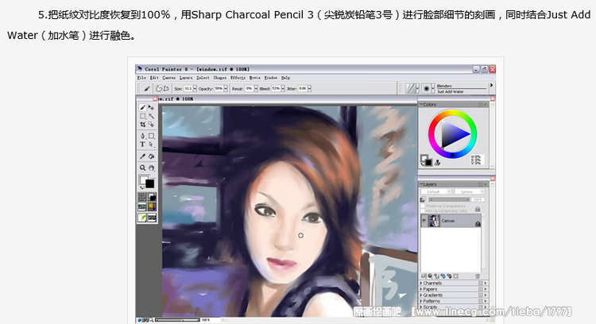Open the Opacity value dropdown arrow
The height and width of the screenshot is (324, 596).
pyautogui.click(x=226, y=88)
